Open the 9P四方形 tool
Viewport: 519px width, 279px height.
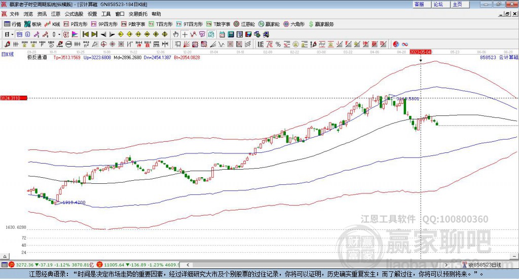point(104,24)
